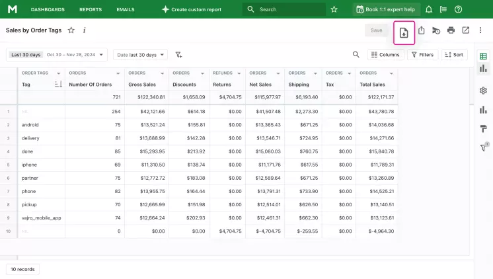
Task: Click the Columns button
Action: [x=385, y=55]
